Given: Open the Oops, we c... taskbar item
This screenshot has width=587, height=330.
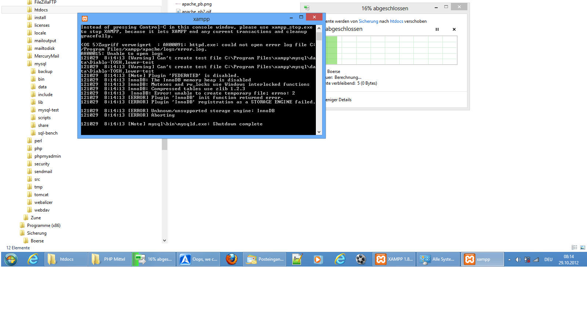Looking at the screenshot, I should pos(198,259).
